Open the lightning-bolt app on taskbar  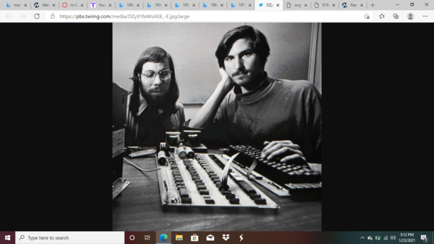click(x=241, y=238)
